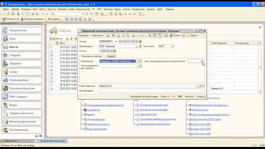
Task: Click the Склад sidebar icon
Action: (5, 72)
